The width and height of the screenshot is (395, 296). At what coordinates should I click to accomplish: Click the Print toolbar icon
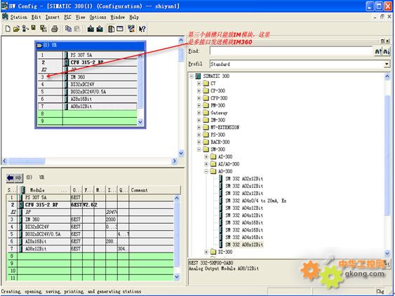tap(55, 29)
